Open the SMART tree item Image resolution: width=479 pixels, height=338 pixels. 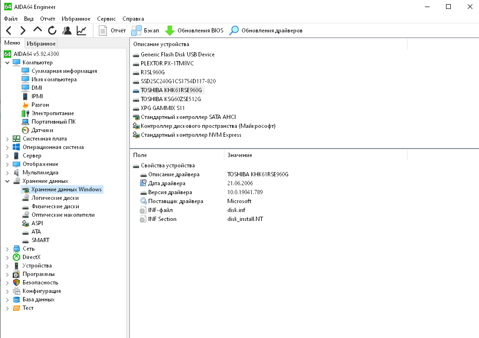pos(40,240)
